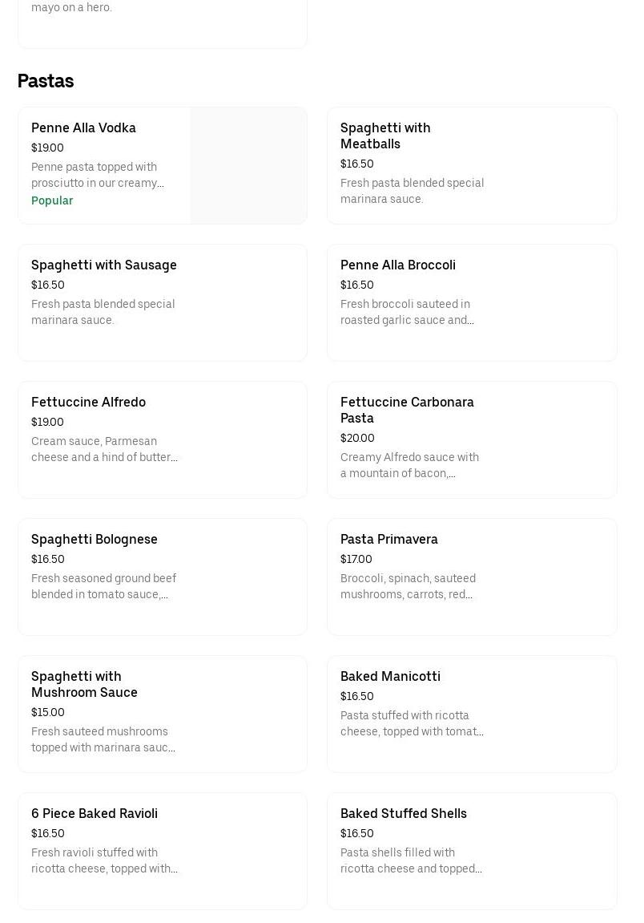Click the Spaghetti Bolognese description text
This screenshot has width=644, height=923.
103,586
